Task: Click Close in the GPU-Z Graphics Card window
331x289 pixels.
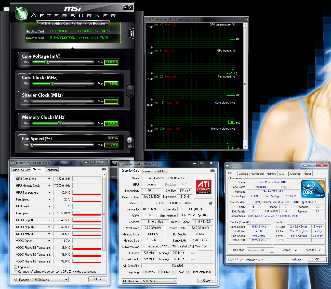Action: pyautogui.click(x=206, y=281)
